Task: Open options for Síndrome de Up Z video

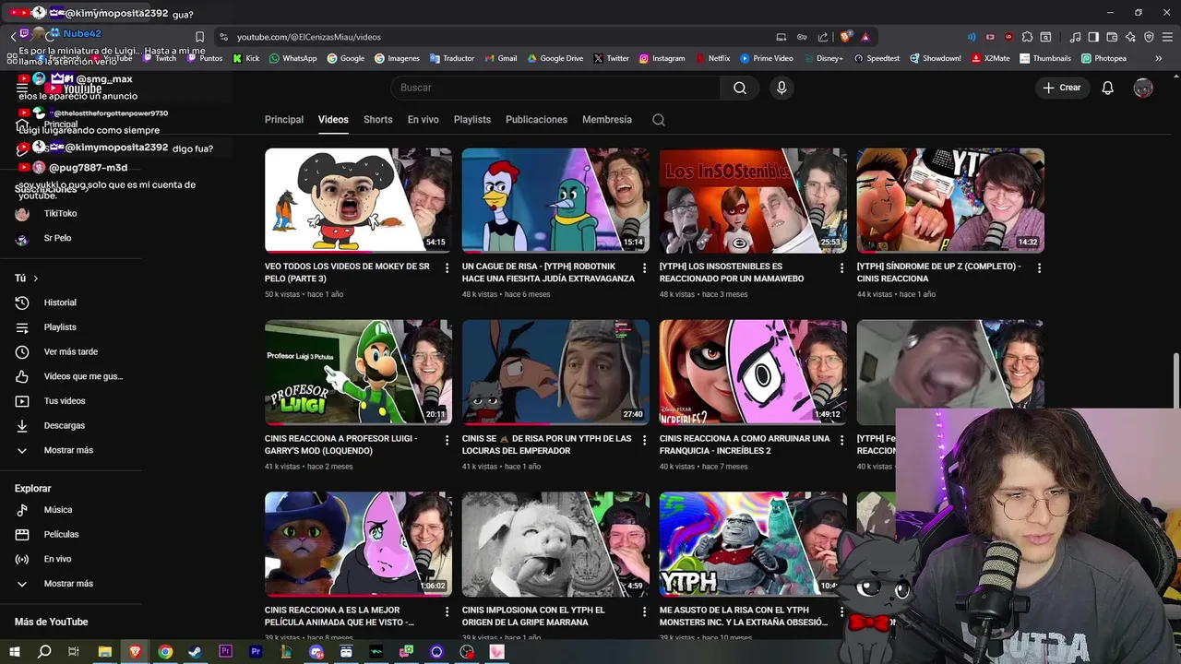Action: click(x=1039, y=267)
